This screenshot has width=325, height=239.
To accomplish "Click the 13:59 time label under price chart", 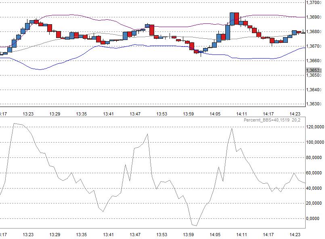I will (x=189, y=114).
